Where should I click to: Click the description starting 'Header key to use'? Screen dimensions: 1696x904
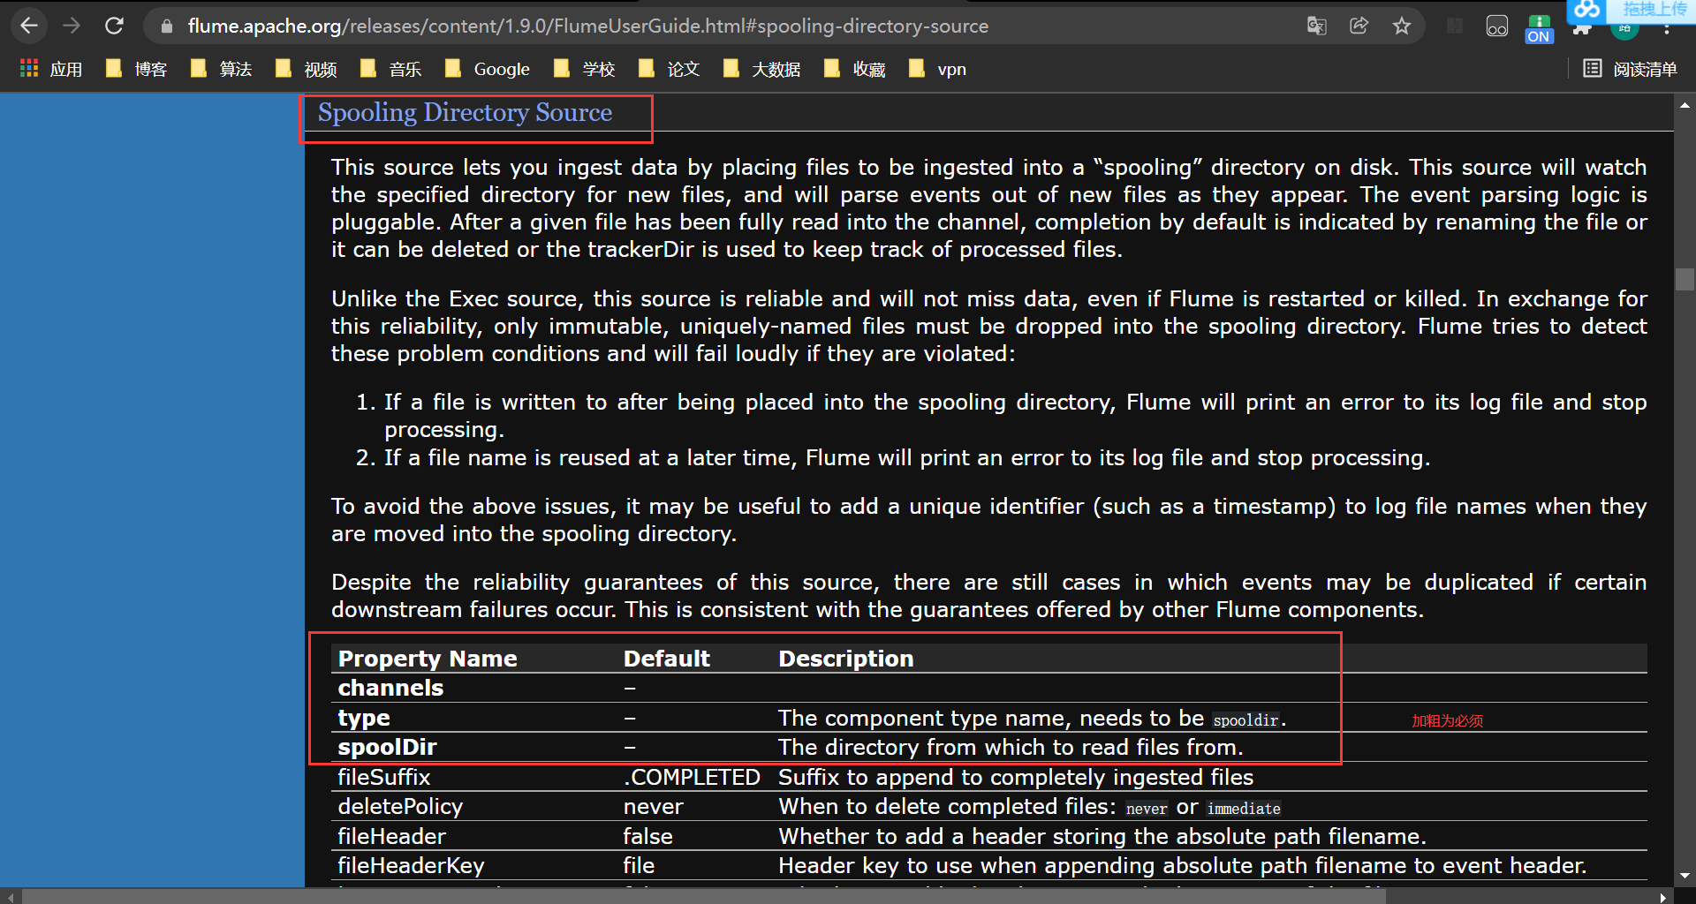(x=1182, y=865)
